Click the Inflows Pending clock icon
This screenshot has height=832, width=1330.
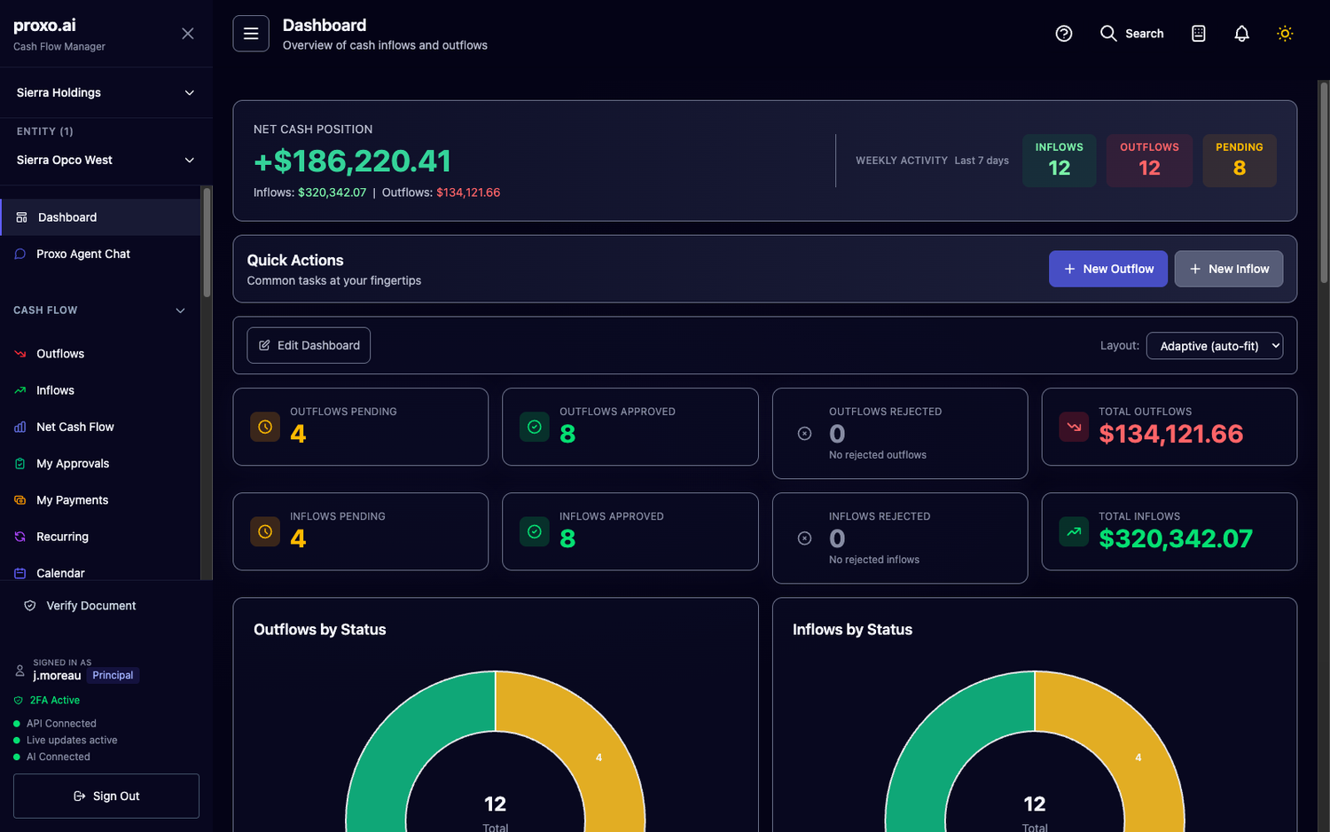tap(265, 531)
